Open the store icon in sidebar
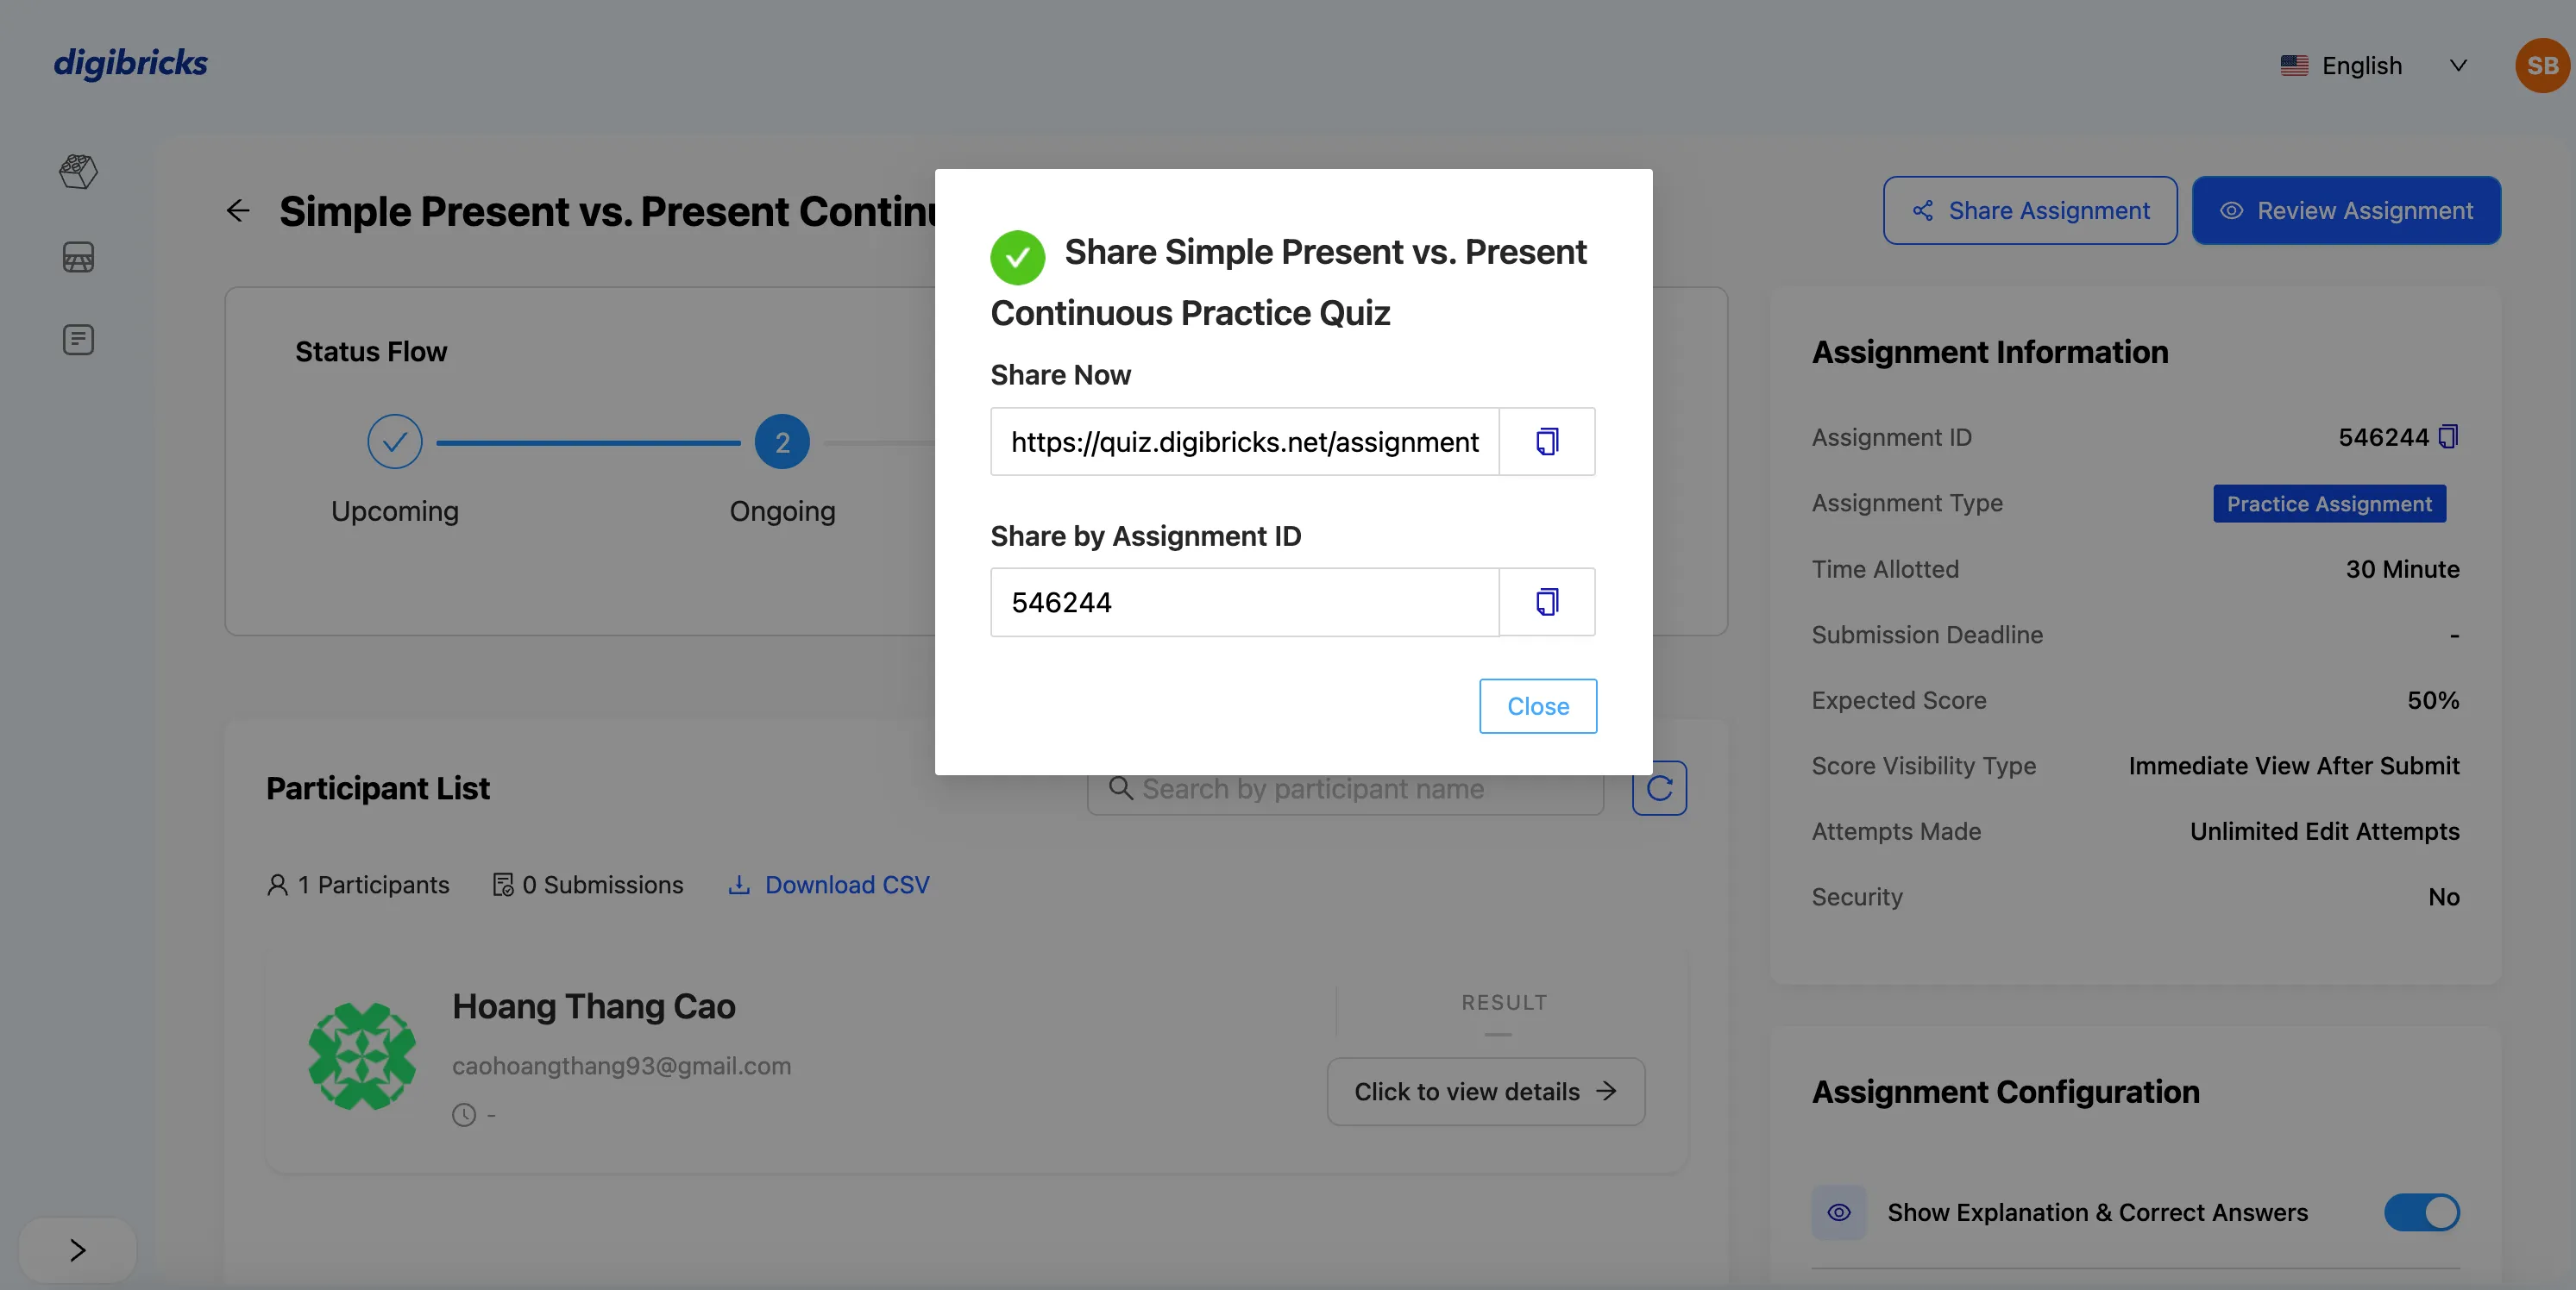The image size is (2576, 1290). tap(78, 258)
